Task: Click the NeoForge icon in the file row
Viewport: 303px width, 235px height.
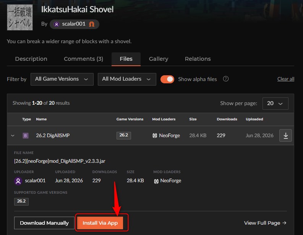Action: tap(155, 136)
